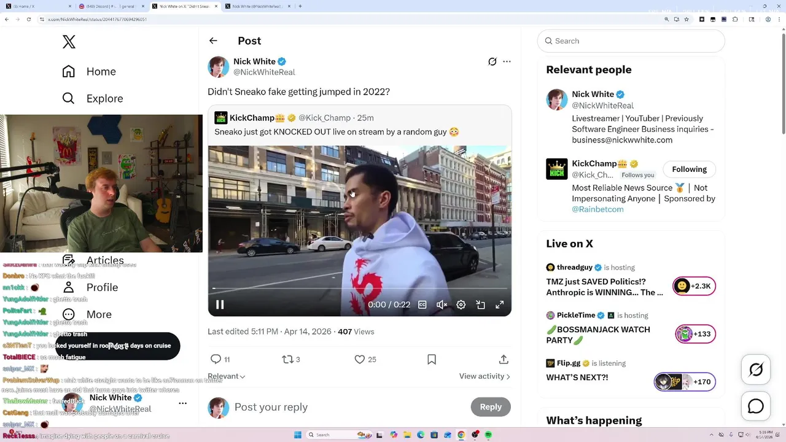Open Nick White in Relevant people
This screenshot has height=442, width=786.
tap(593, 95)
